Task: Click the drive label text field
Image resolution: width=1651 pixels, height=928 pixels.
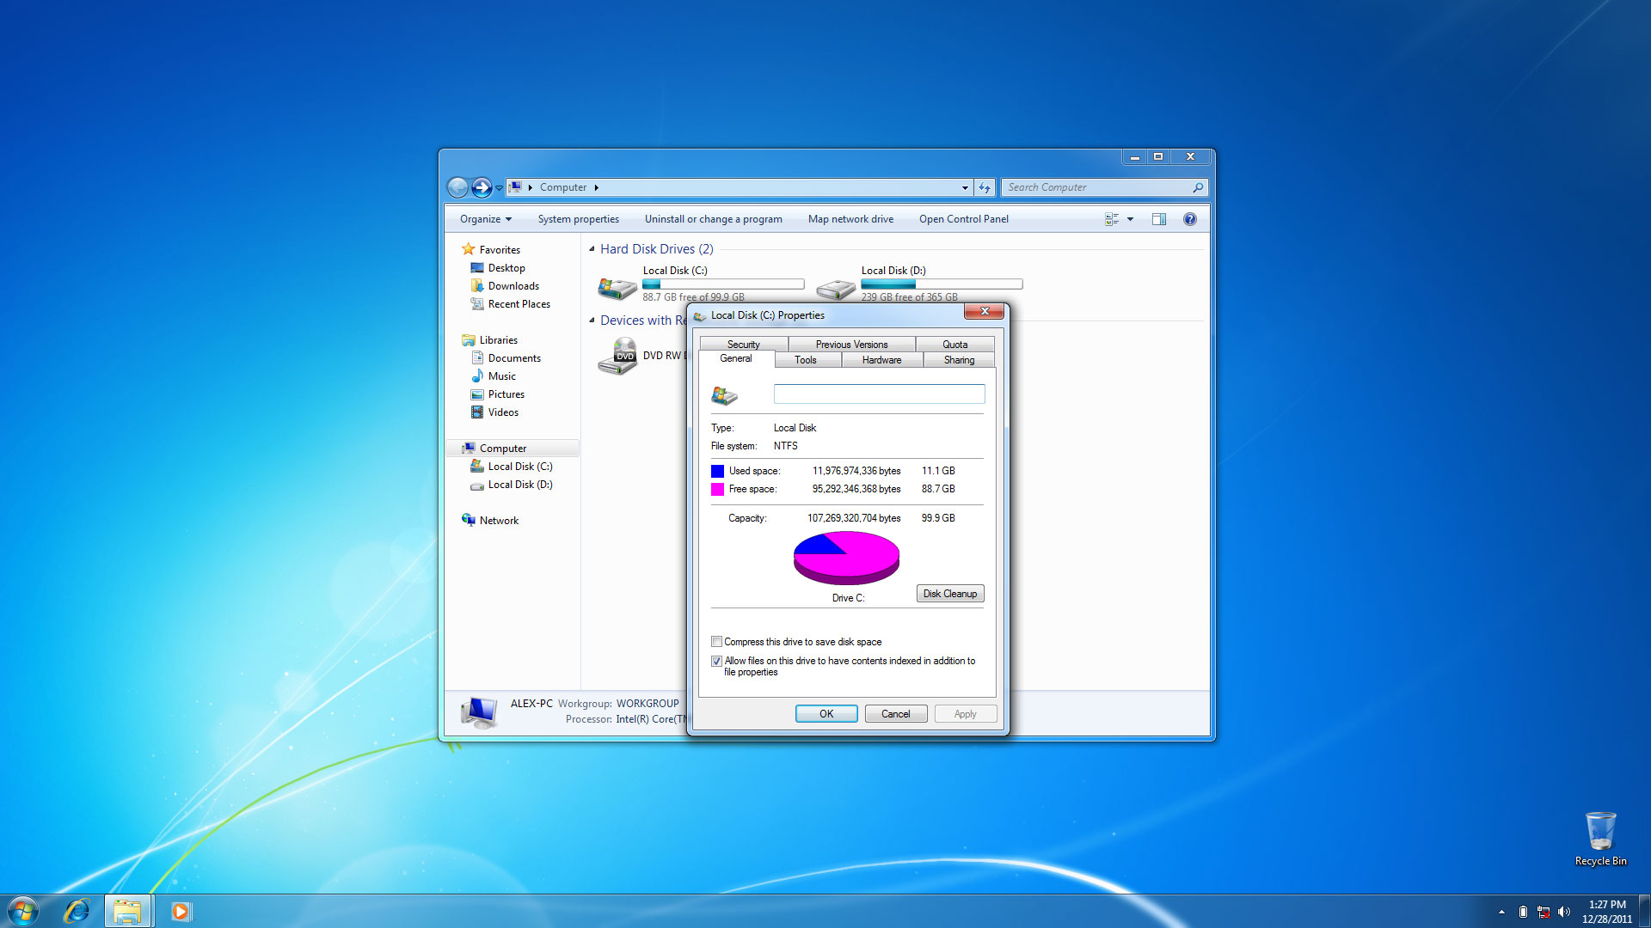Action: pyautogui.click(x=879, y=394)
